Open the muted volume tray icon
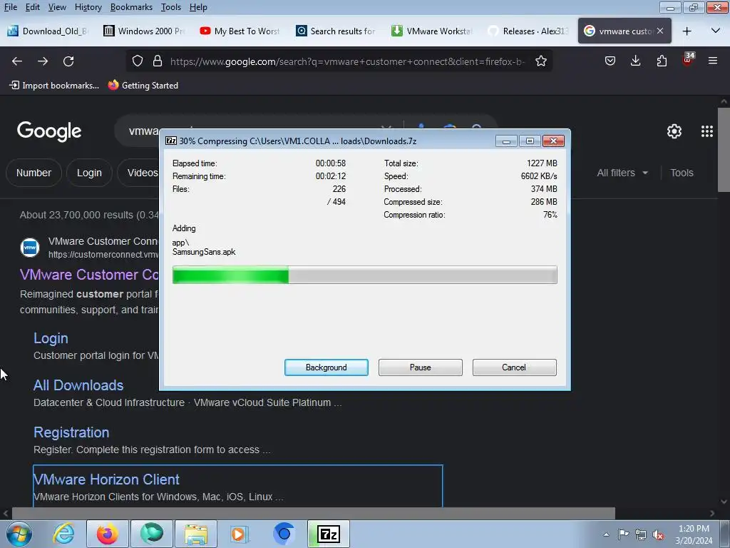 658,534
